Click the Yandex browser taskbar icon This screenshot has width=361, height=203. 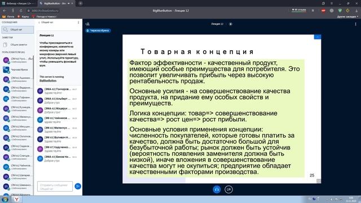tap(16, 199)
